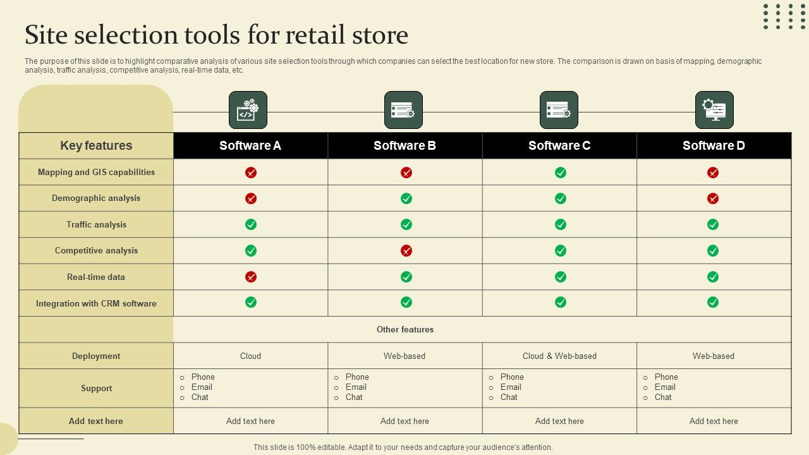The width and height of the screenshot is (809, 455).
Task: Click red cross for Software B Mapping and GIS
Action: pyautogui.click(x=406, y=173)
